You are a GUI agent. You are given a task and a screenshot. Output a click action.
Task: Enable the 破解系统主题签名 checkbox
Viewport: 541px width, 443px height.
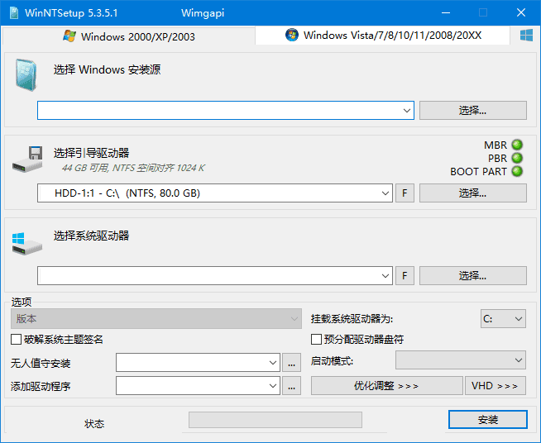coord(17,340)
